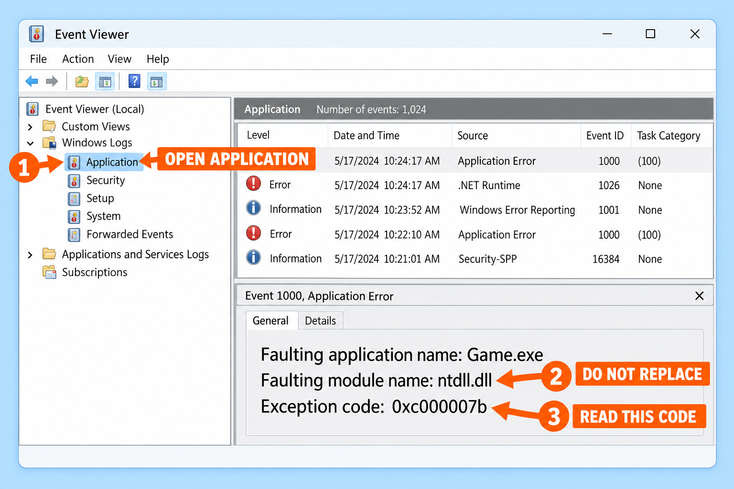Click the Forward arrow toolbar icon

[52, 81]
